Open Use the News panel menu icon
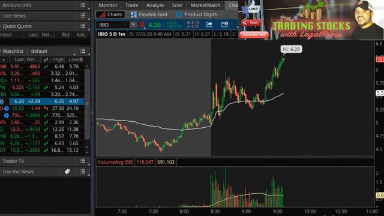Screen dimensions: 384x216 83,172
